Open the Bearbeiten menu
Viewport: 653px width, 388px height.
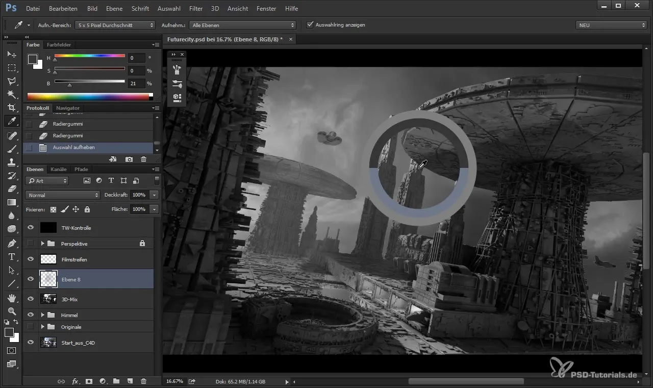point(63,9)
